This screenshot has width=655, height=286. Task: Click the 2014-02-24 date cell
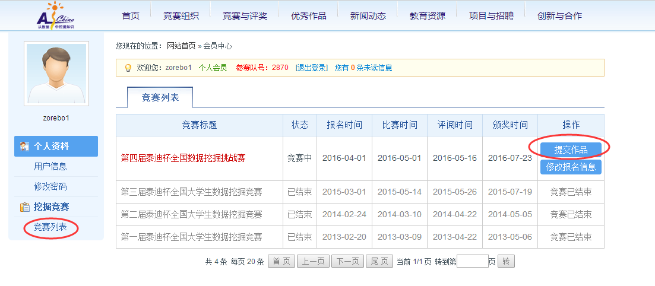[x=344, y=215]
